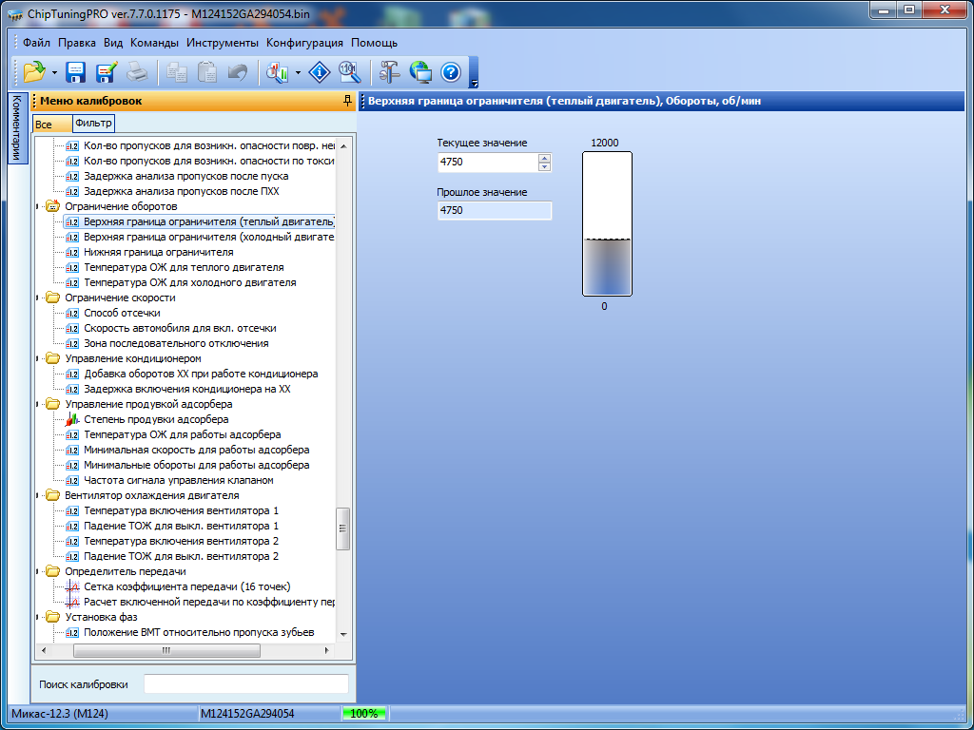Open settings via hammer and wrench icon
Viewport: 974px width, 730px height.
(390, 71)
